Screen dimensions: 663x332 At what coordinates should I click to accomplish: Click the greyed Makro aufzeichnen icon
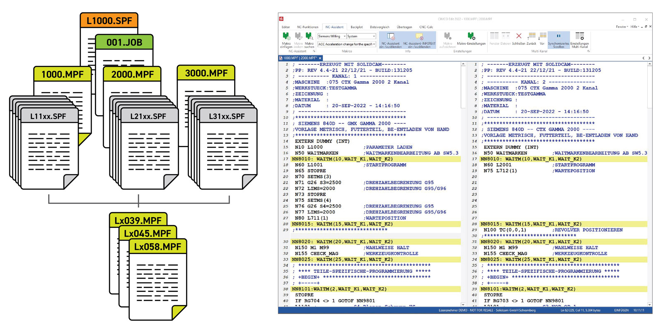[x=448, y=36]
